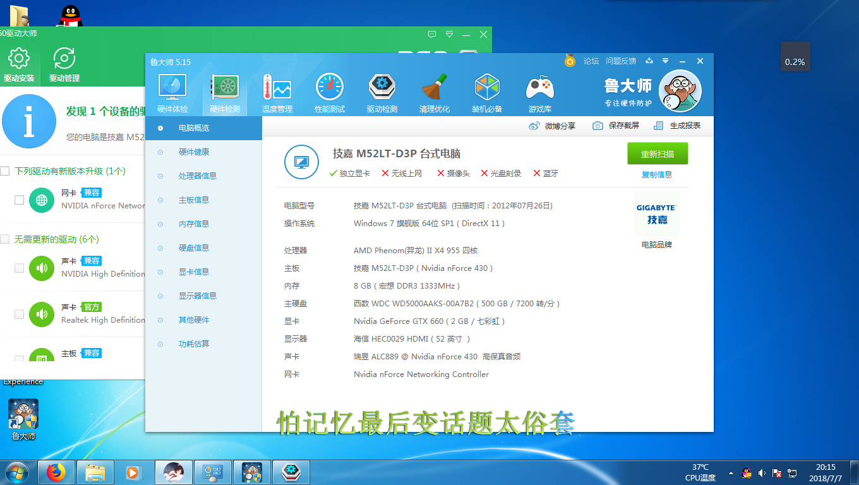Open the 360驱动大师 menu dropdown

pyautogui.click(x=449, y=34)
